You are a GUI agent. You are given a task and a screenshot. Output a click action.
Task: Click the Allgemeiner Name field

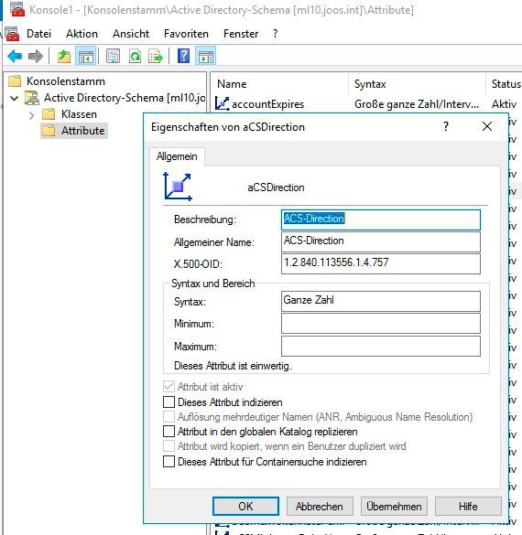(381, 241)
